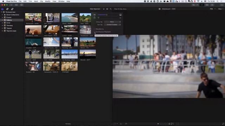Select the Running clip thumbnail
The width and height of the screenshot is (225, 126).
pos(70,42)
